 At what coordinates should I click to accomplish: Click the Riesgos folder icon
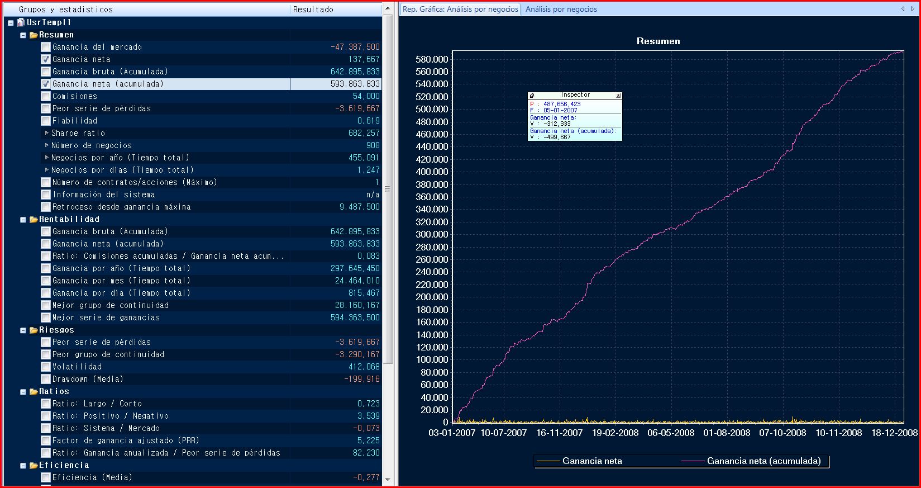34,330
